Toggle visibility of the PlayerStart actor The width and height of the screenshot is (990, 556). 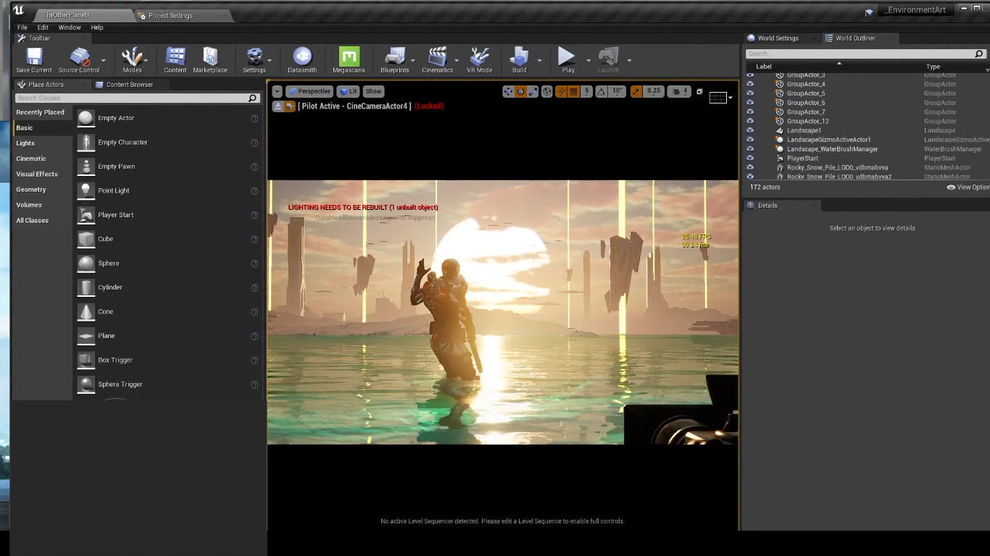point(750,158)
